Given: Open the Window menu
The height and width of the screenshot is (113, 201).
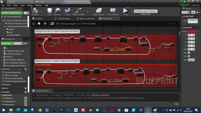Looking at the screenshot, I should click(38, 5).
